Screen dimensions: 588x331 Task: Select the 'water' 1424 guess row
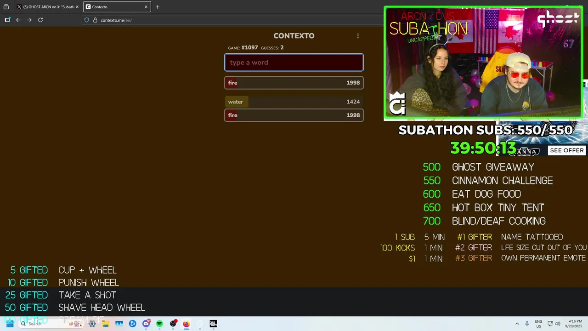(x=294, y=102)
